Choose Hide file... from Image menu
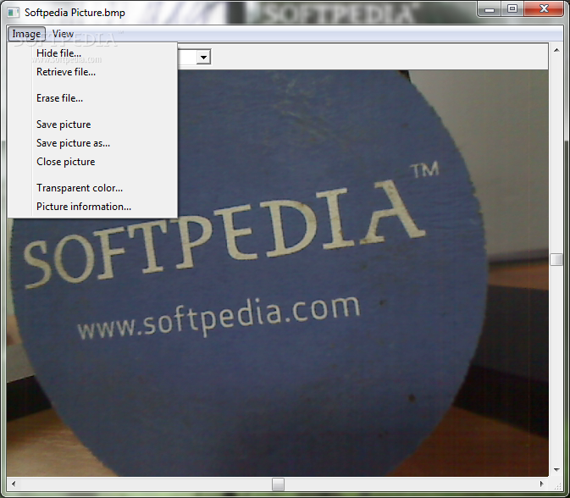Viewport: 570px width, 498px height. click(92, 53)
